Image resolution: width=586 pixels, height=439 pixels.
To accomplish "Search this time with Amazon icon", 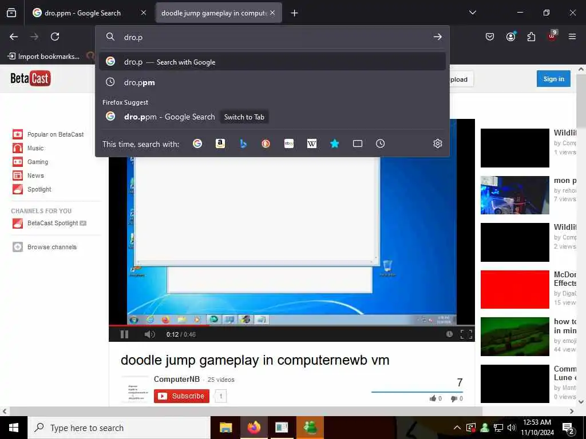I will tap(220, 143).
